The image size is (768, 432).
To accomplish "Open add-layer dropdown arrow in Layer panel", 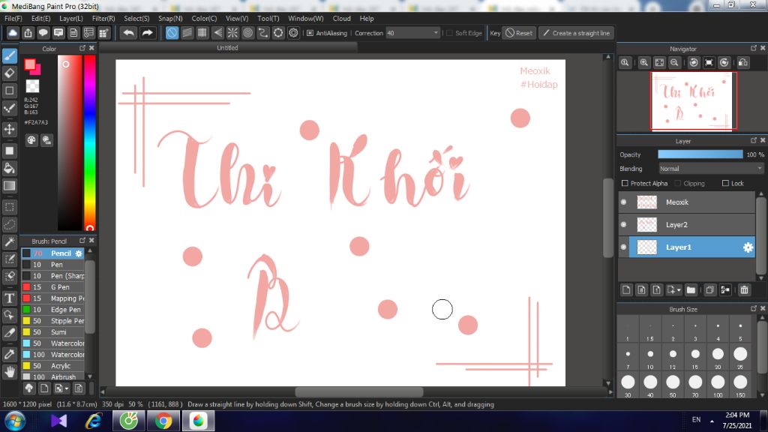I will [679, 290].
